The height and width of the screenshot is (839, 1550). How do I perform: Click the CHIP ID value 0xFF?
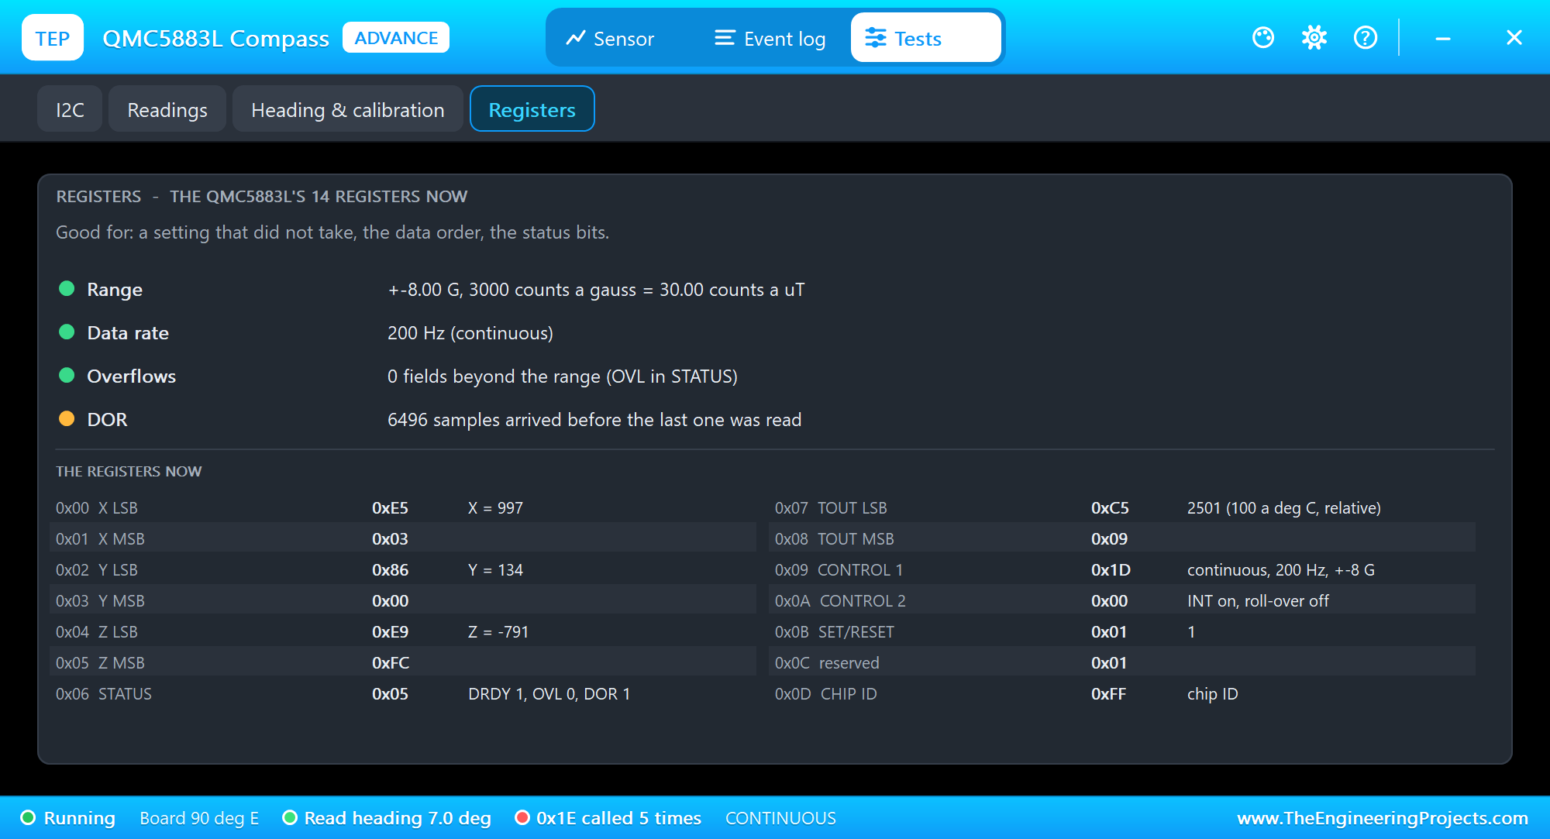1108,693
